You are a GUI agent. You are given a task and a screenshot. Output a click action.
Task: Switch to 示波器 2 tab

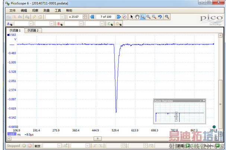click(33, 31)
